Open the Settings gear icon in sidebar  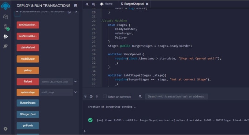[x=5, y=129]
